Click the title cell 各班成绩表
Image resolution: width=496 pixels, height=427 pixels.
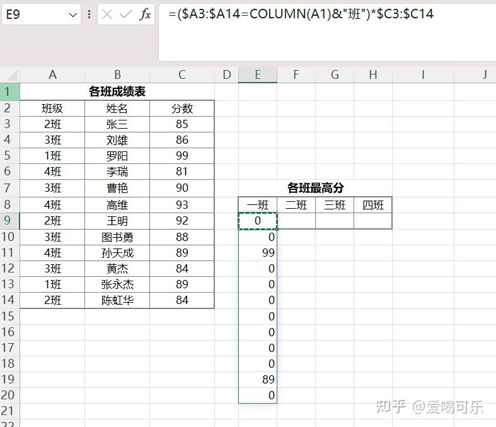point(117,92)
